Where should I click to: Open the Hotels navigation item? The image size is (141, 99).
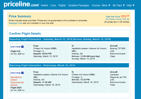(45, 5)
